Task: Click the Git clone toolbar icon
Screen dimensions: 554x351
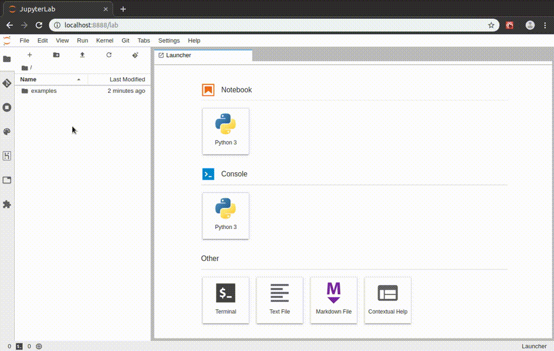Action: tap(135, 55)
